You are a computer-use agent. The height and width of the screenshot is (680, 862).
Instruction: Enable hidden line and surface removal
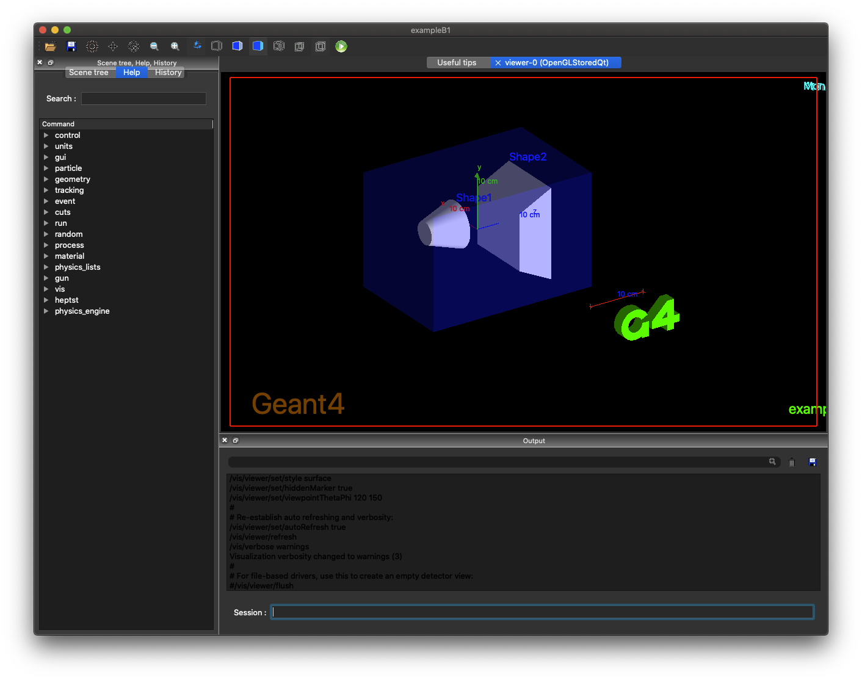237,46
